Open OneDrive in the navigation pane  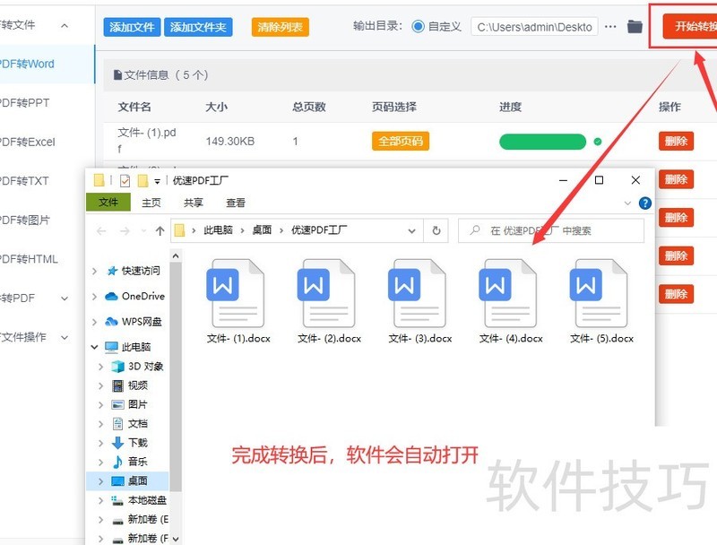pos(142,296)
